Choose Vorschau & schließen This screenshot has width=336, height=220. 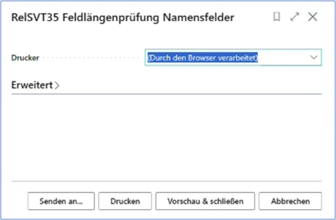pyautogui.click(x=205, y=201)
